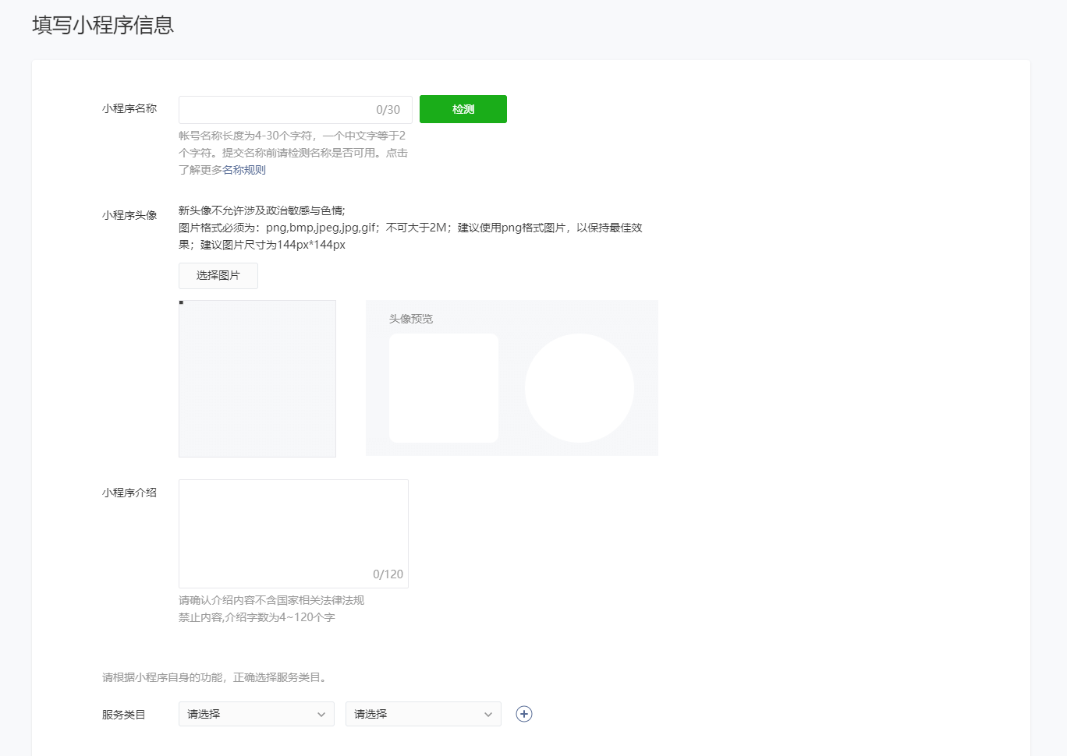Click the 填写小程序信息 page title
1067x756 pixels.
point(103,25)
